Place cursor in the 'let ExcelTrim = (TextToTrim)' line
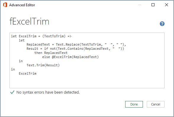The height and width of the screenshot is (117, 174). pos(41,36)
